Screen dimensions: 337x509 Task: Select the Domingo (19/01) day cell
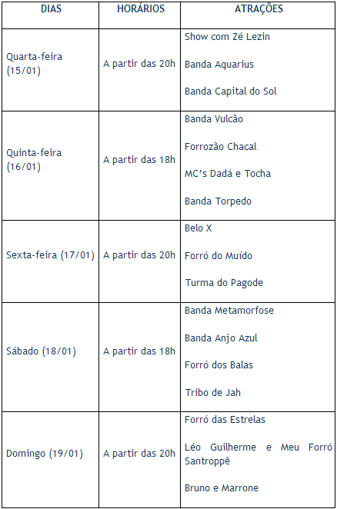[50, 460]
